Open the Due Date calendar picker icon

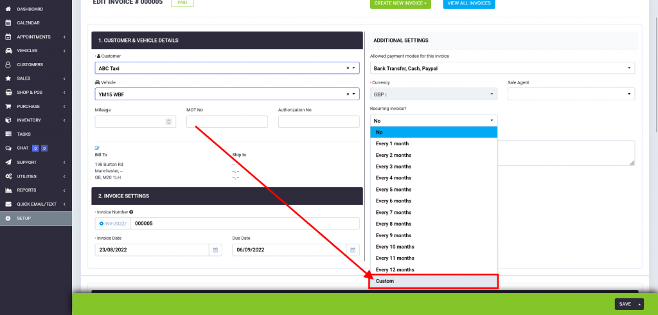353,250
